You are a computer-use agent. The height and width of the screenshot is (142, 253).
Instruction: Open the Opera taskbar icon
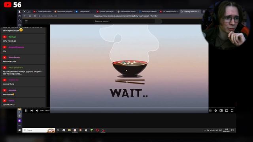point(97,130)
